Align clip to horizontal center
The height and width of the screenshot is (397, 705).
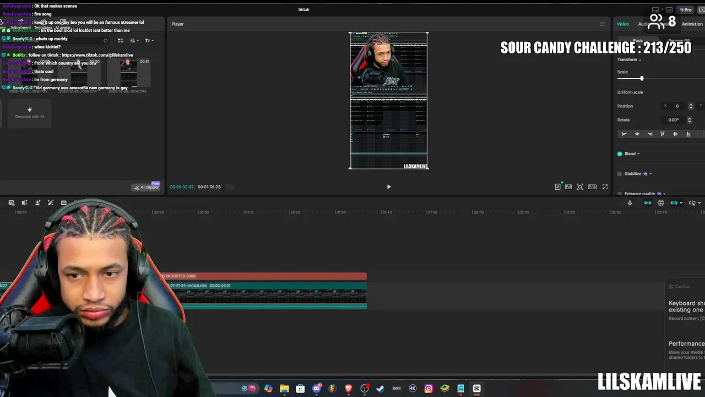pyautogui.click(x=637, y=134)
